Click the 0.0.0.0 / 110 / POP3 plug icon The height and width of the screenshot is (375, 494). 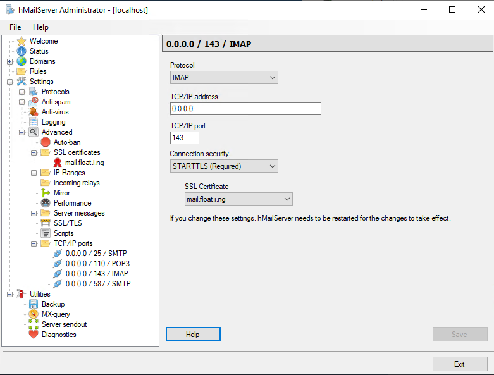tap(58, 264)
